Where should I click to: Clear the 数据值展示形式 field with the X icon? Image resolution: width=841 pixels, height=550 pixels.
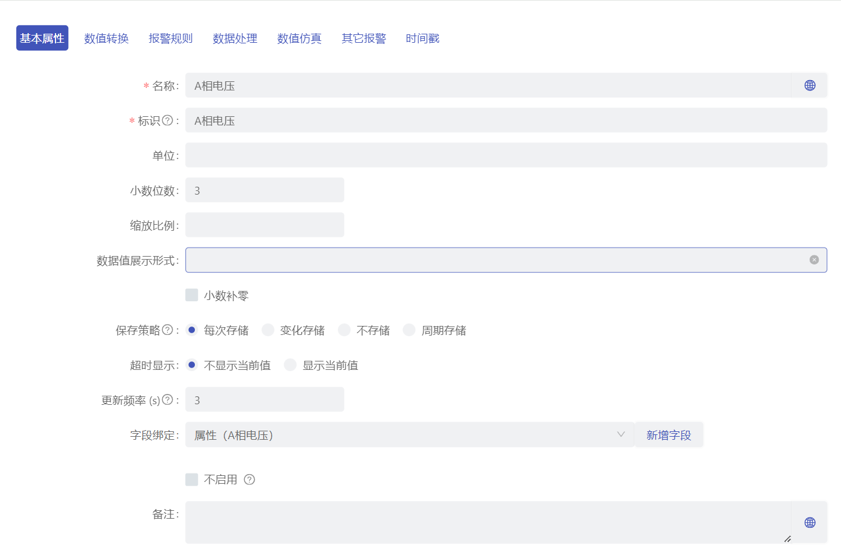(814, 260)
